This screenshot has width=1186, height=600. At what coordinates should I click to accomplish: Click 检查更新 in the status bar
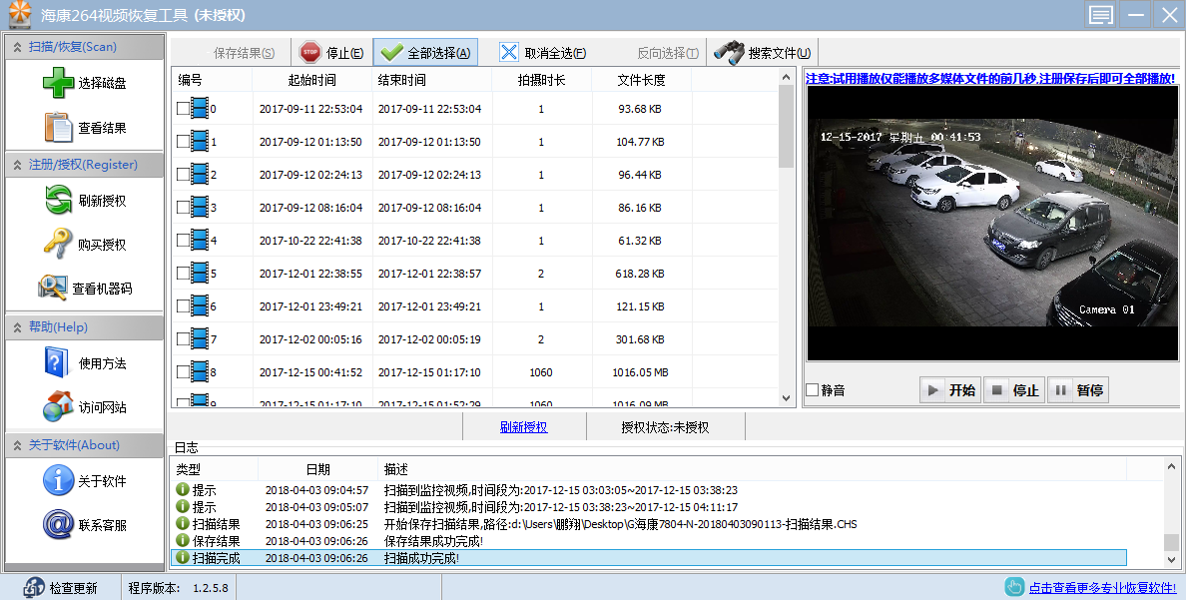(61, 588)
